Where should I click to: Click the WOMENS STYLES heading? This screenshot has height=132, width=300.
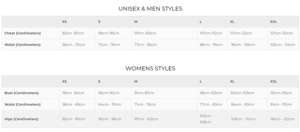(150, 68)
